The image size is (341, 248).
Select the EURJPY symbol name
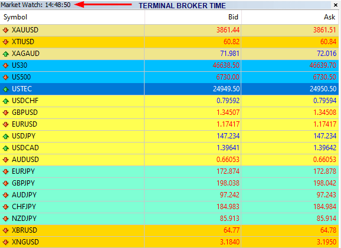[x=23, y=171]
